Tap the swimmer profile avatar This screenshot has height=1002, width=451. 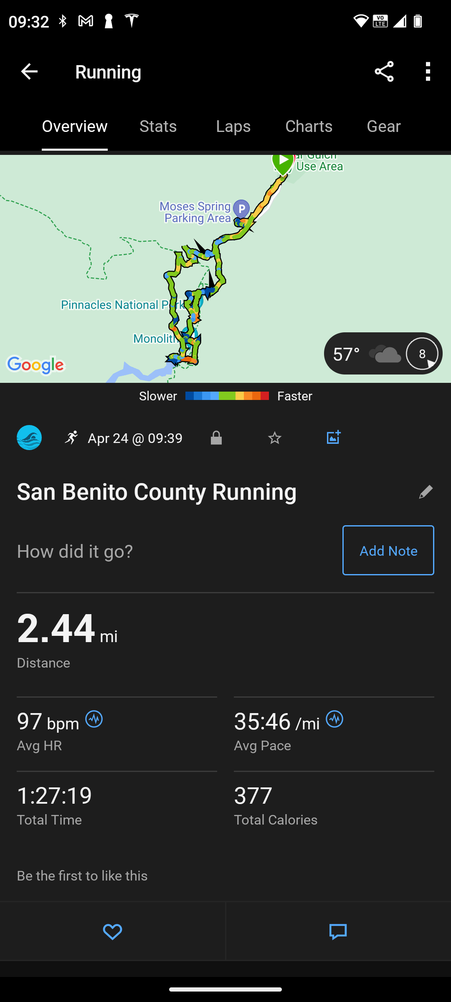pyautogui.click(x=29, y=438)
